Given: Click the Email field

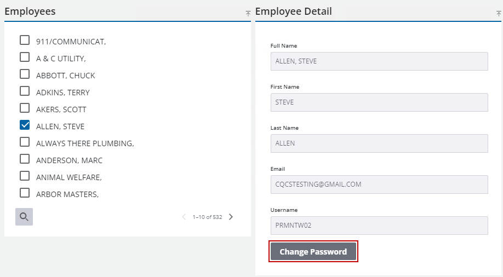Looking at the screenshot, I should (x=379, y=184).
